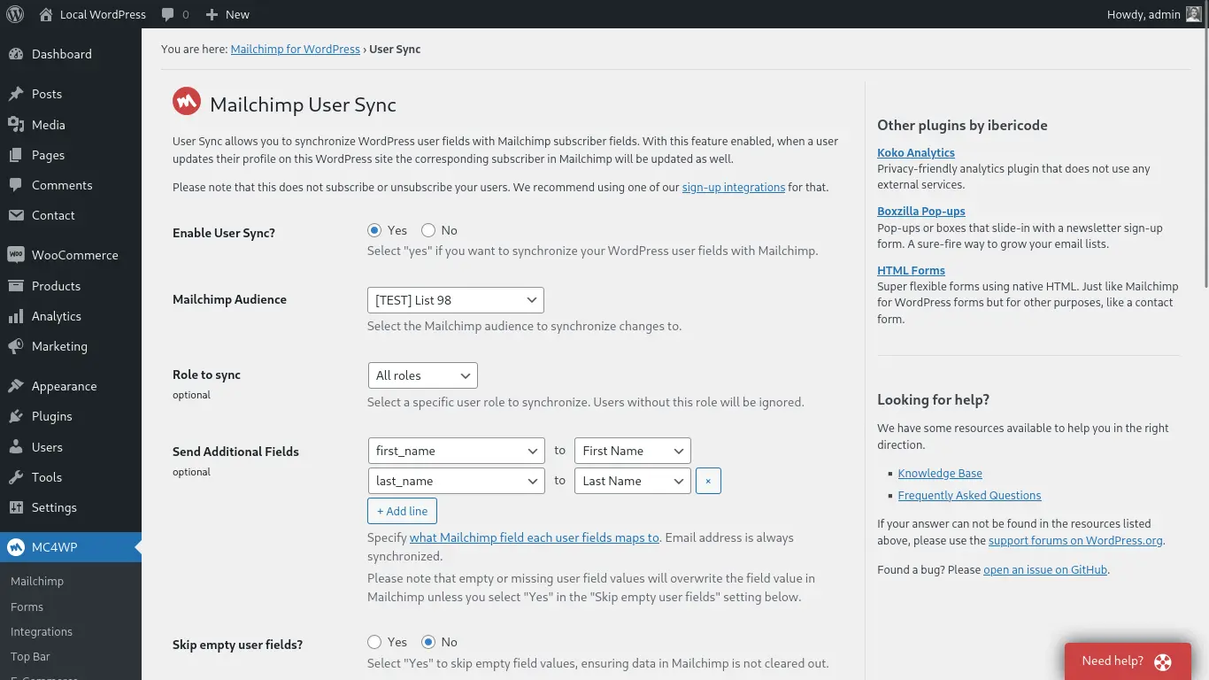Click the Tools wrench icon
Viewport: 1209px width, 680px height.
pos(16,477)
